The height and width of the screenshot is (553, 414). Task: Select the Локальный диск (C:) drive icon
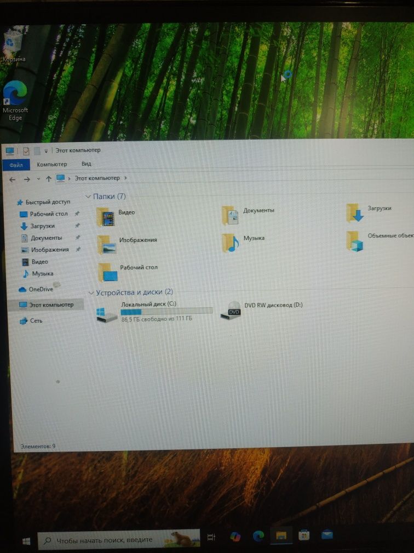tap(106, 314)
